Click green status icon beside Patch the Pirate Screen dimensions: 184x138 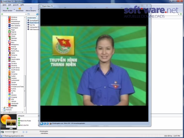[x=19, y=121]
